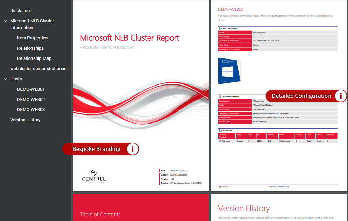The height and width of the screenshot is (221, 348).
Task: Click the 'Persist suspend on reboot' row label
Action: click(x=235, y=49)
